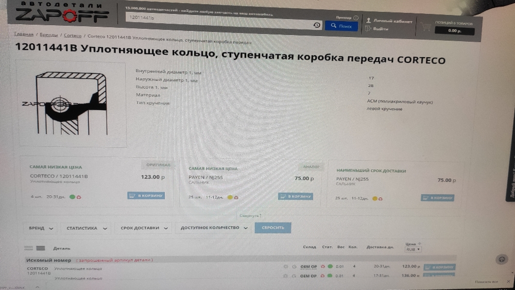Sort by Цена column arrow
This screenshot has width=515, height=290.
click(x=419, y=244)
